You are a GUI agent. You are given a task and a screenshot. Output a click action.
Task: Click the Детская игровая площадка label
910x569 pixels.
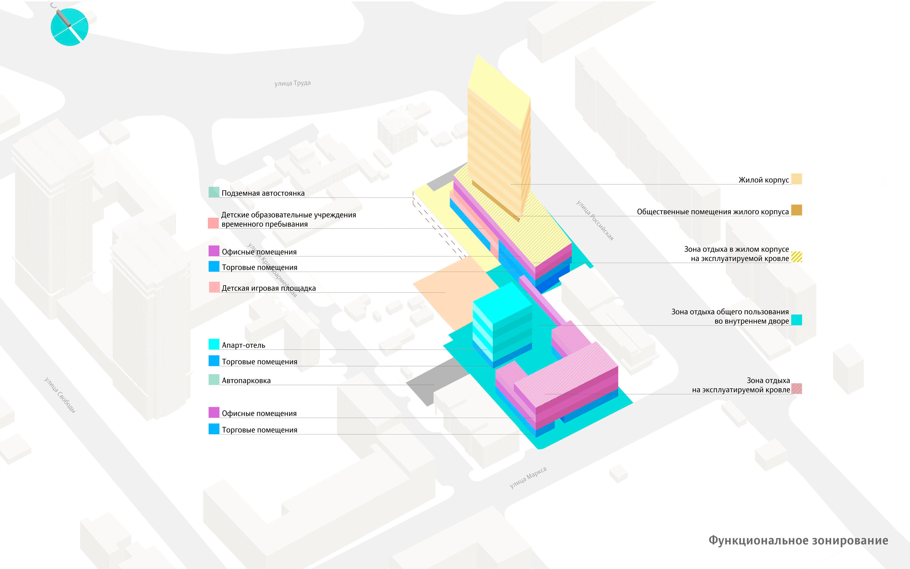(x=268, y=288)
